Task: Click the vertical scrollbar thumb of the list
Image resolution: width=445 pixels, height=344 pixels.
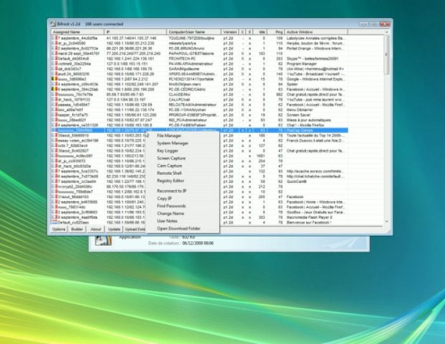Action: [x=386, y=54]
